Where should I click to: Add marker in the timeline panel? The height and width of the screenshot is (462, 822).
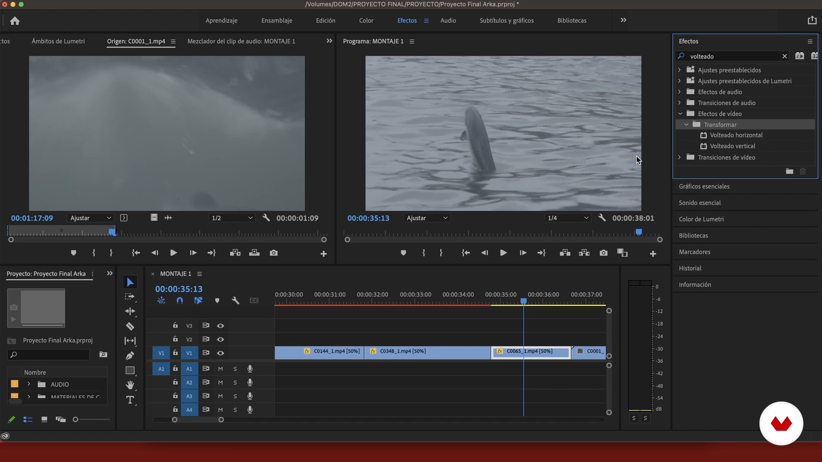pos(217,301)
